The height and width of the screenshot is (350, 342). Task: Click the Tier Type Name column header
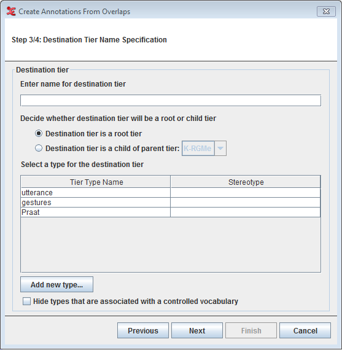point(96,182)
